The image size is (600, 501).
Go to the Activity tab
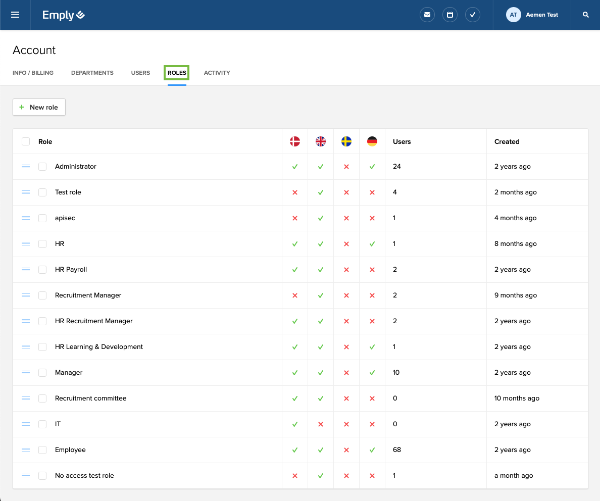217,73
